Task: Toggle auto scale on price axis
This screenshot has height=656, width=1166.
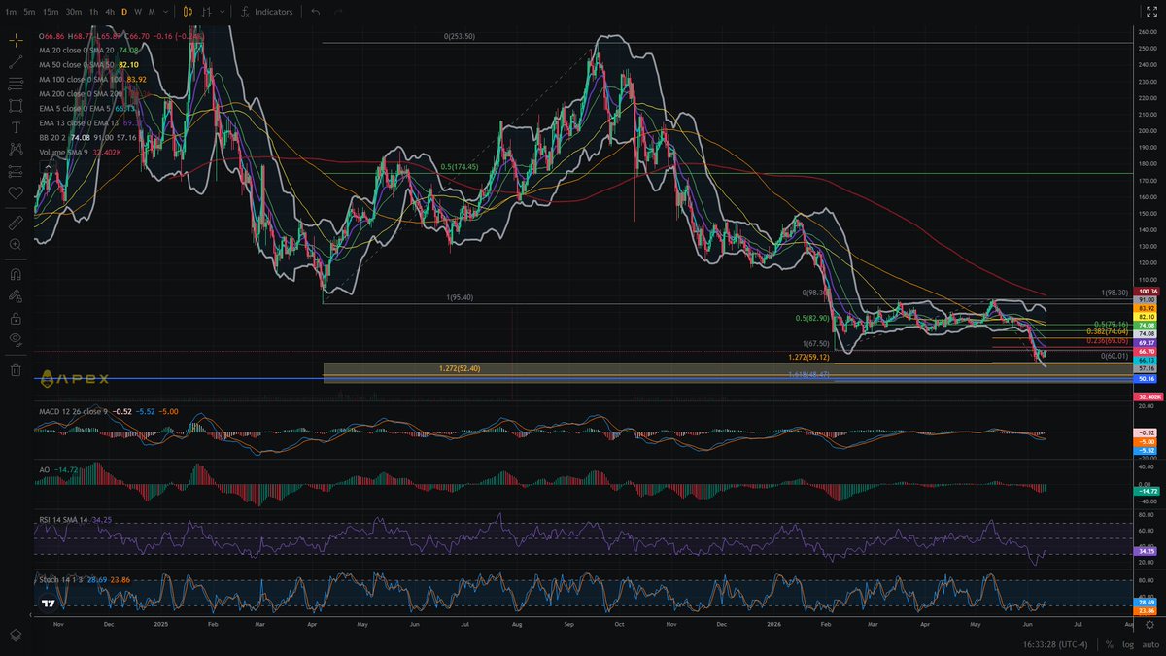Action: (x=1149, y=644)
